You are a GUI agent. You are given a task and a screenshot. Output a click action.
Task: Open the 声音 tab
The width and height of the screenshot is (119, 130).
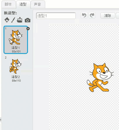(x=38, y=4)
